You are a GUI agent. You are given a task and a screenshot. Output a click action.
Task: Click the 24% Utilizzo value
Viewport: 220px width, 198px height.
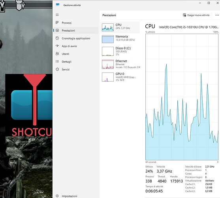149,171
